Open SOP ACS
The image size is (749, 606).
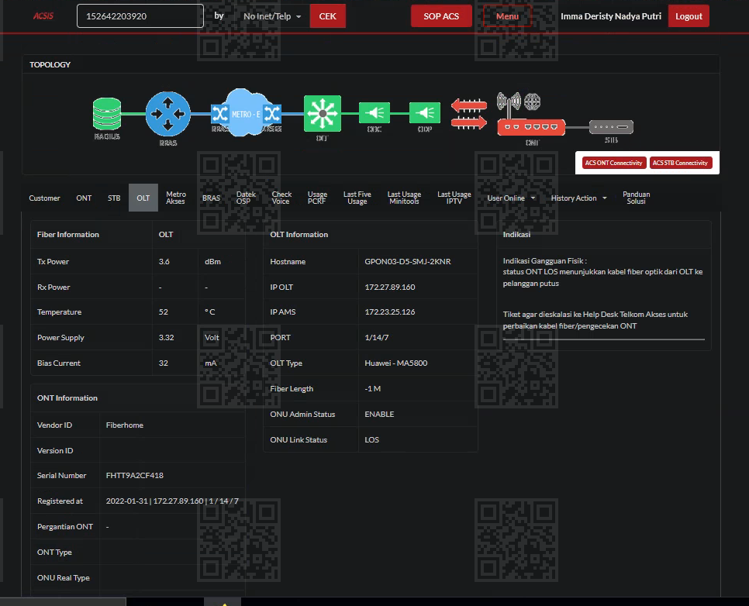click(441, 16)
